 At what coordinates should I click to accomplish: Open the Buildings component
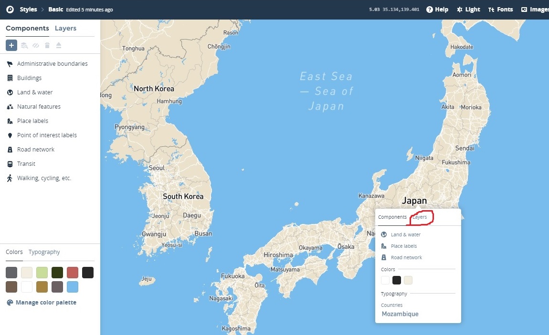point(29,78)
